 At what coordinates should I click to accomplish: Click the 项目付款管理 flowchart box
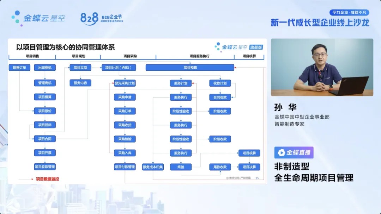tap(125, 167)
